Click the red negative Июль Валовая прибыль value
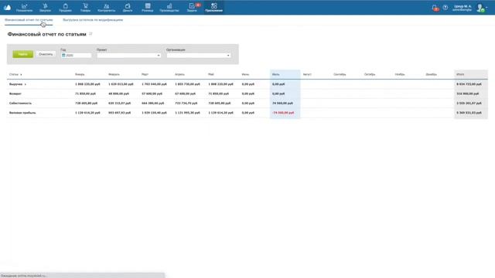The height and width of the screenshot is (278, 495). tap(283, 113)
